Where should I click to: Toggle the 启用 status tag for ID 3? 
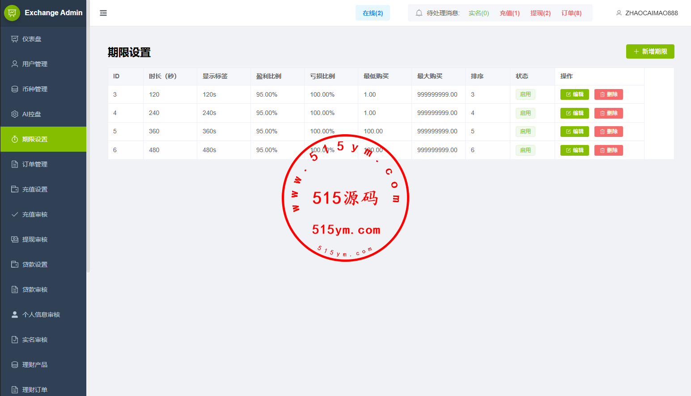point(525,94)
